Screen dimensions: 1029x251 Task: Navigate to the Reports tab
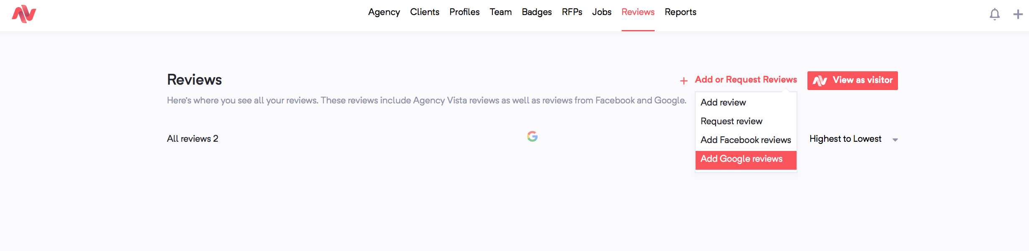click(x=681, y=12)
